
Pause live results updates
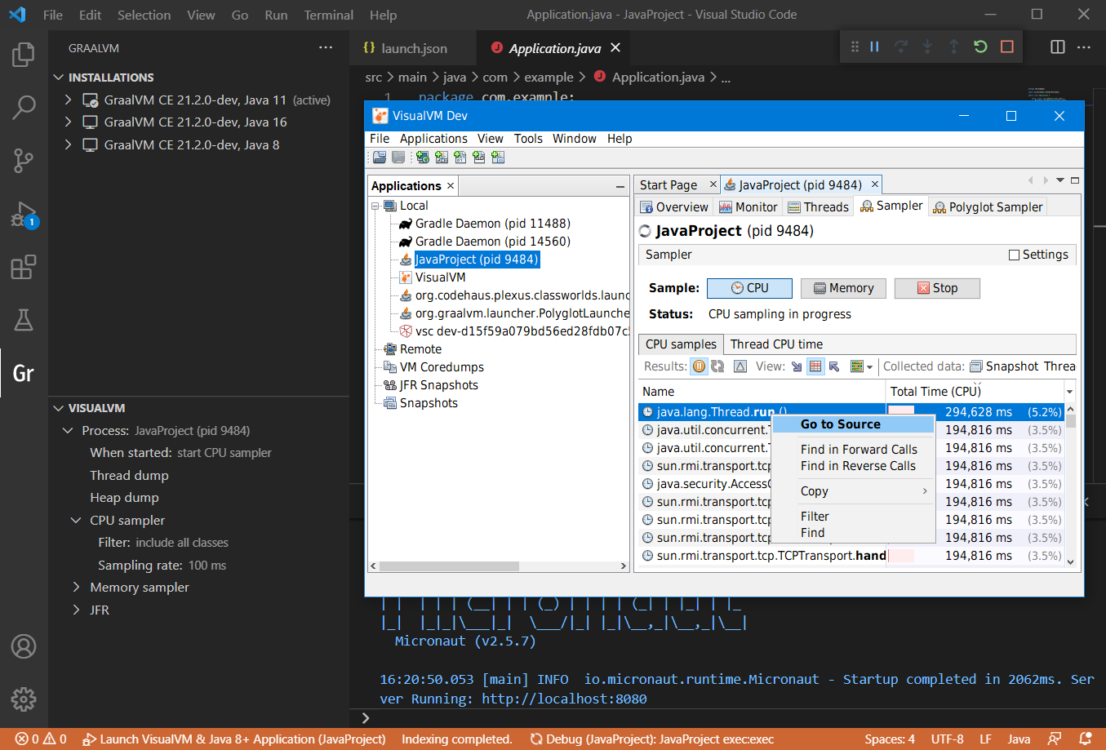tap(699, 366)
